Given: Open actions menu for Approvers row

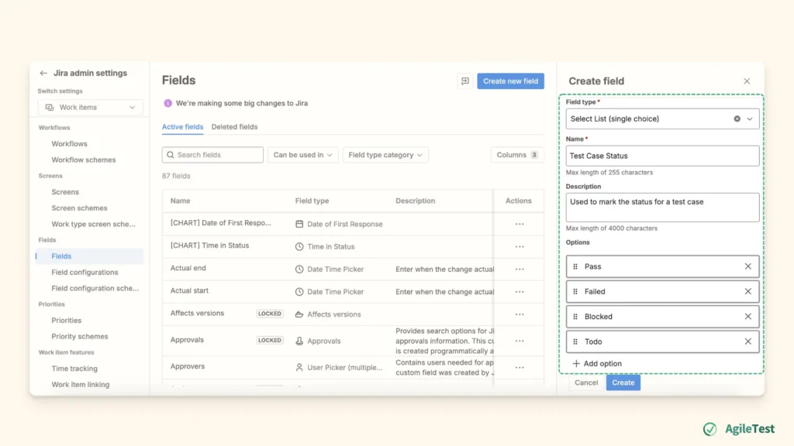Looking at the screenshot, I should 520,368.
